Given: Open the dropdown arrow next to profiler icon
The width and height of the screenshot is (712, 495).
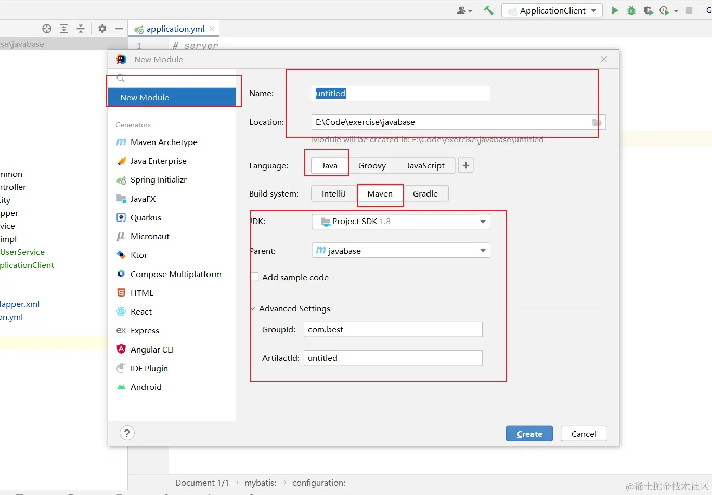Looking at the screenshot, I should (x=676, y=10).
